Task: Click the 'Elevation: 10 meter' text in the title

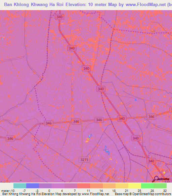Action: click(86, 5)
